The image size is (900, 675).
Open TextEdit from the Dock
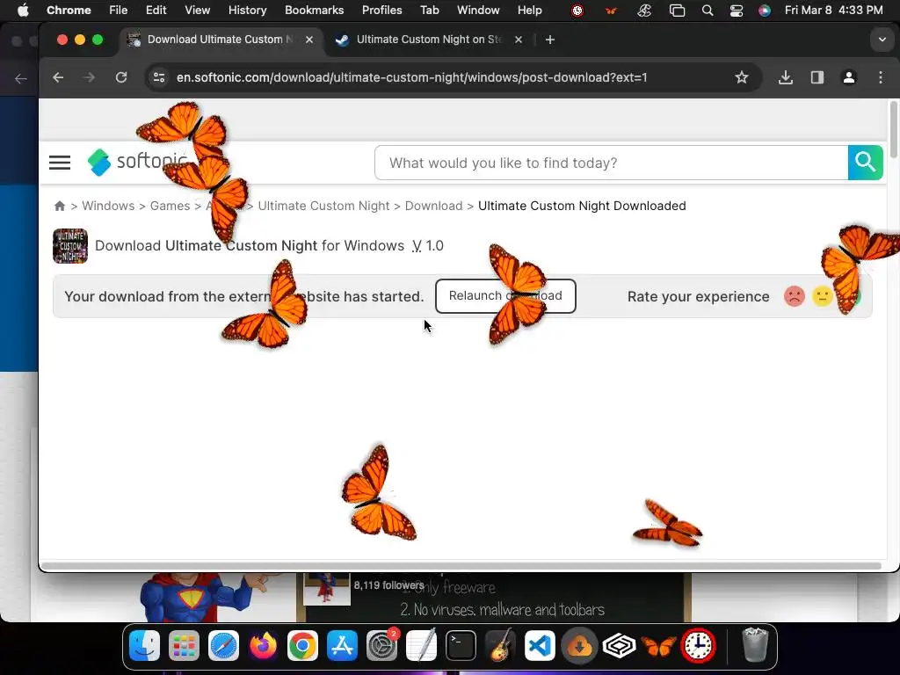(x=421, y=646)
